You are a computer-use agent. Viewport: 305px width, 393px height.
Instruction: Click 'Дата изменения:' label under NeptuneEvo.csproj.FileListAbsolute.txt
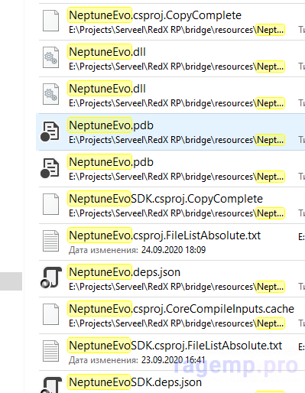103,250
